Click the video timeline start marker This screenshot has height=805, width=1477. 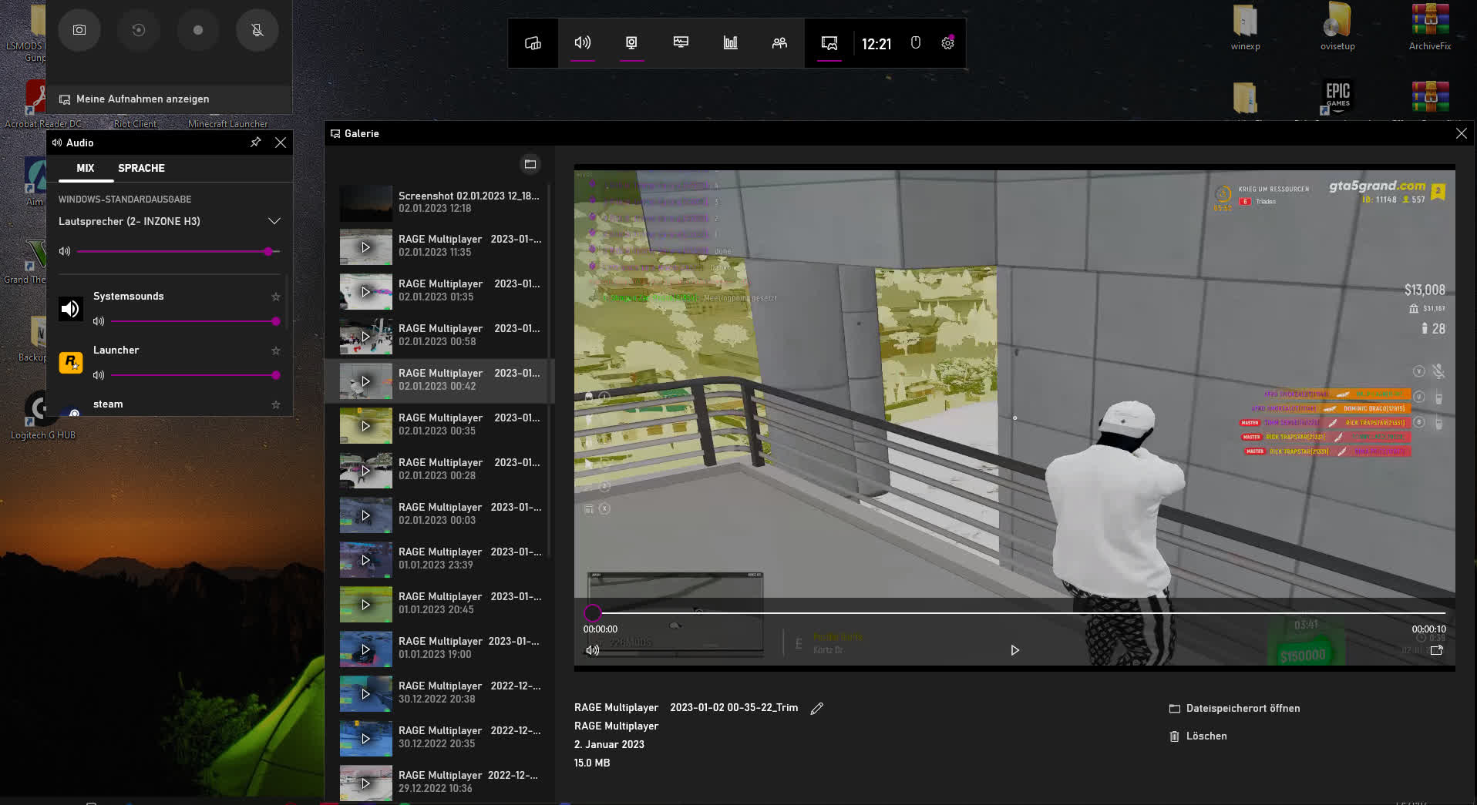(x=593, y=613)
